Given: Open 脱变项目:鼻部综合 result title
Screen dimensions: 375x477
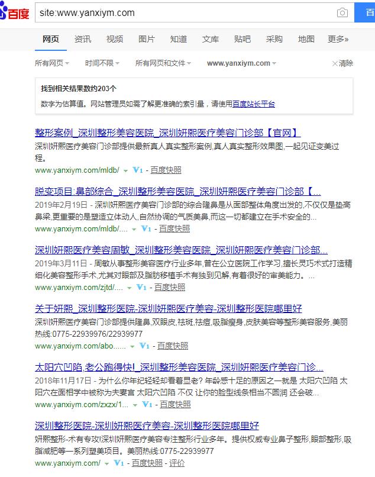Looking at the screenshot, I should 178,191.
